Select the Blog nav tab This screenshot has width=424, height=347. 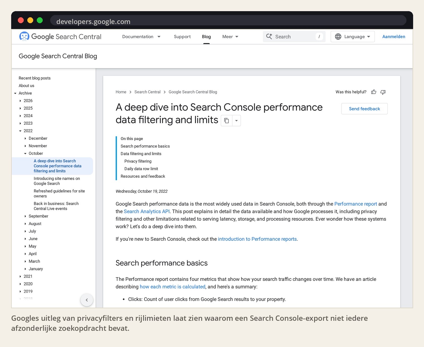click(x=206, y=37)
